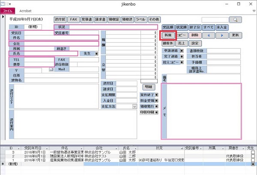Click the 会社 input field
The image size is (257, 175).
(61, 44)
